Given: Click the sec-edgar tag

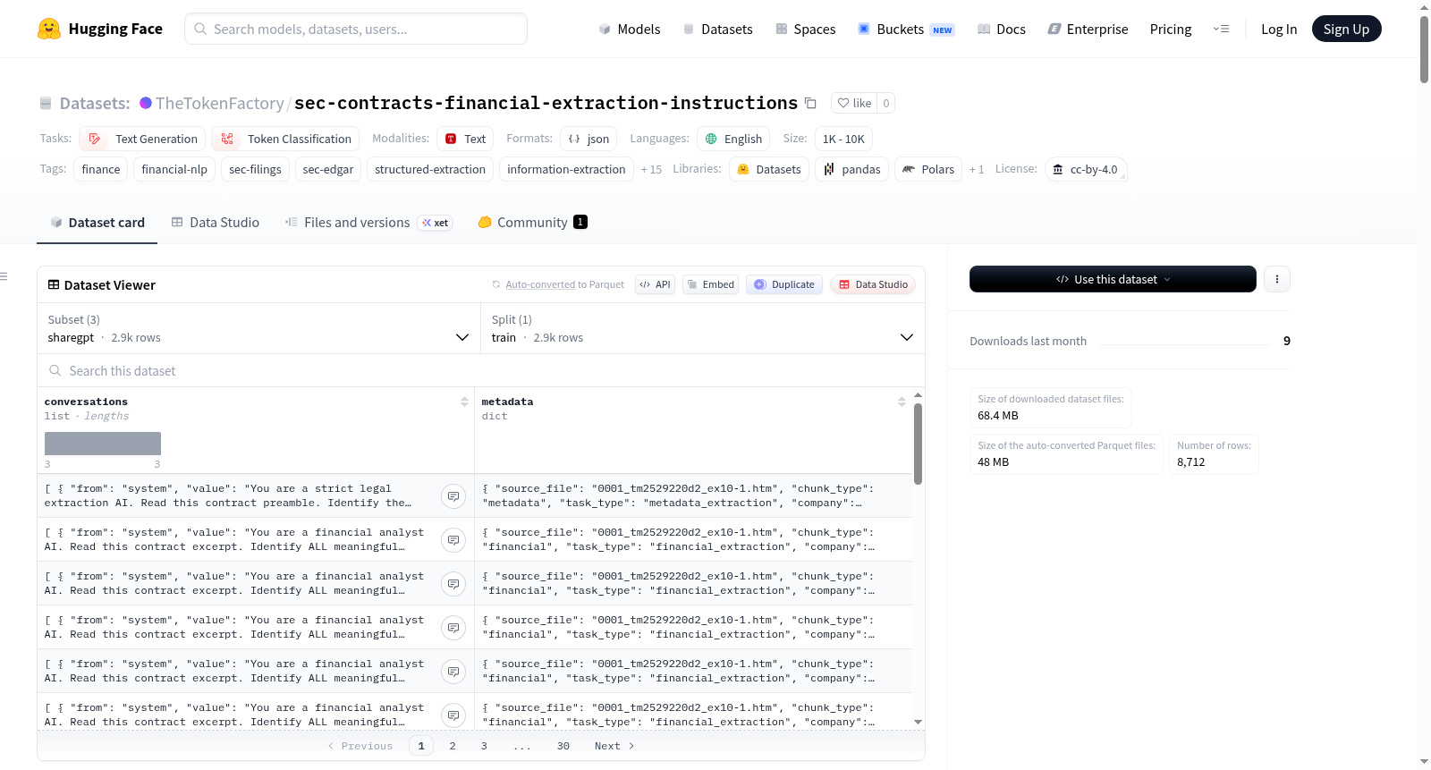Looking at the screenshot, I should (328, 169).
